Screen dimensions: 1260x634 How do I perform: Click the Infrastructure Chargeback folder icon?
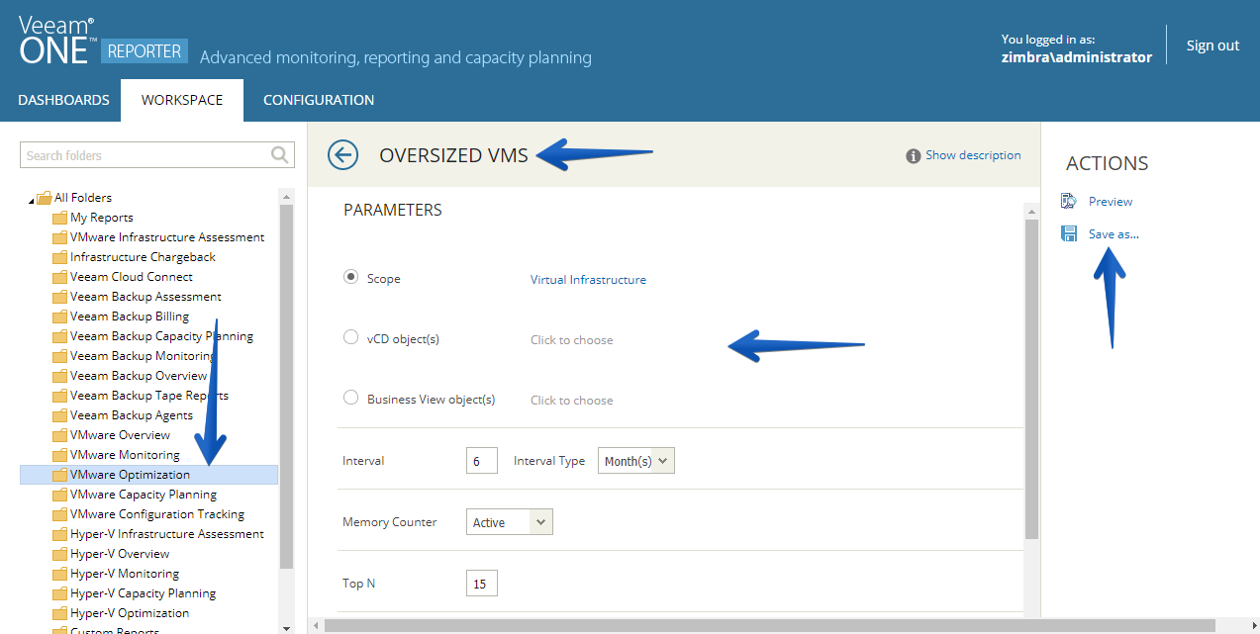(59, 257)
